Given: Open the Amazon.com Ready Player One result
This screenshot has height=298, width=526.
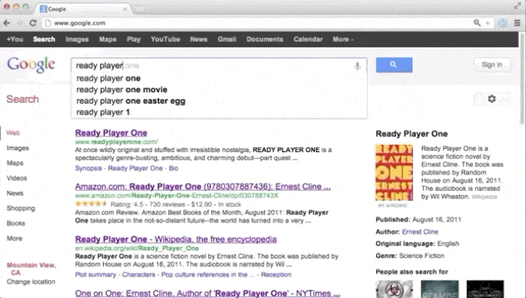Looking at the screenshot, I should [x=203, y=187].
